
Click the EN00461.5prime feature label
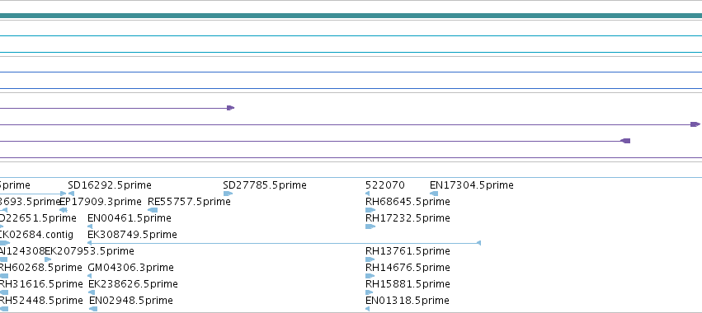point(130,218)
